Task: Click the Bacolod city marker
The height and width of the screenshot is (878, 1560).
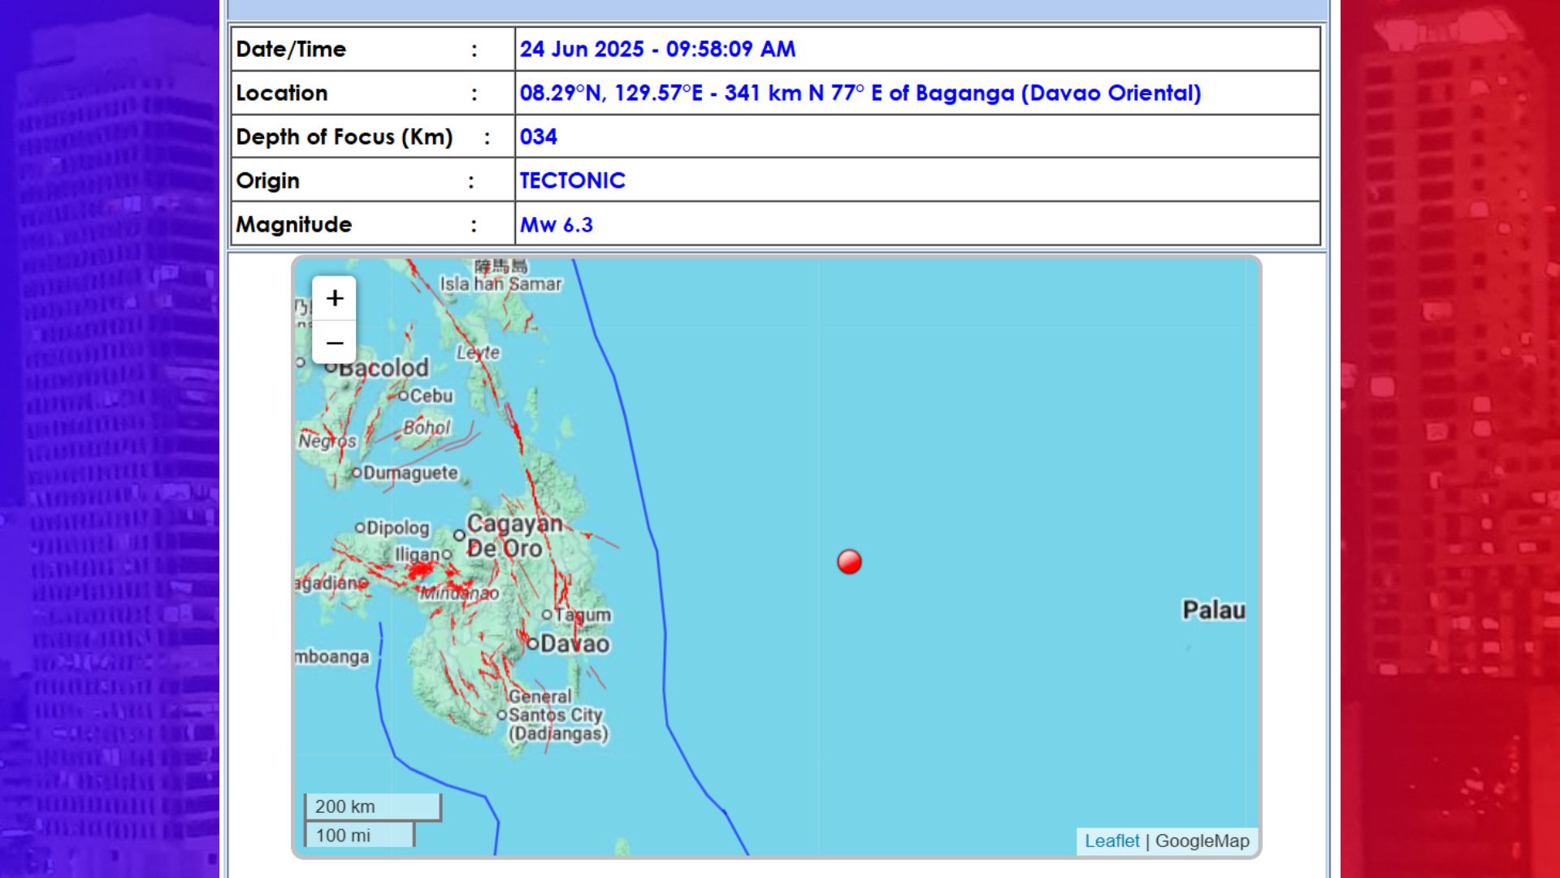Action: (x=333, y=367)
